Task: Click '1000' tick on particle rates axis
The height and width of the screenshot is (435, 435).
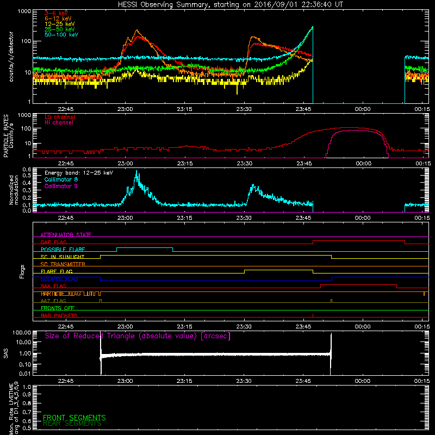Action: pyautogui.click(x=24, y=115)
